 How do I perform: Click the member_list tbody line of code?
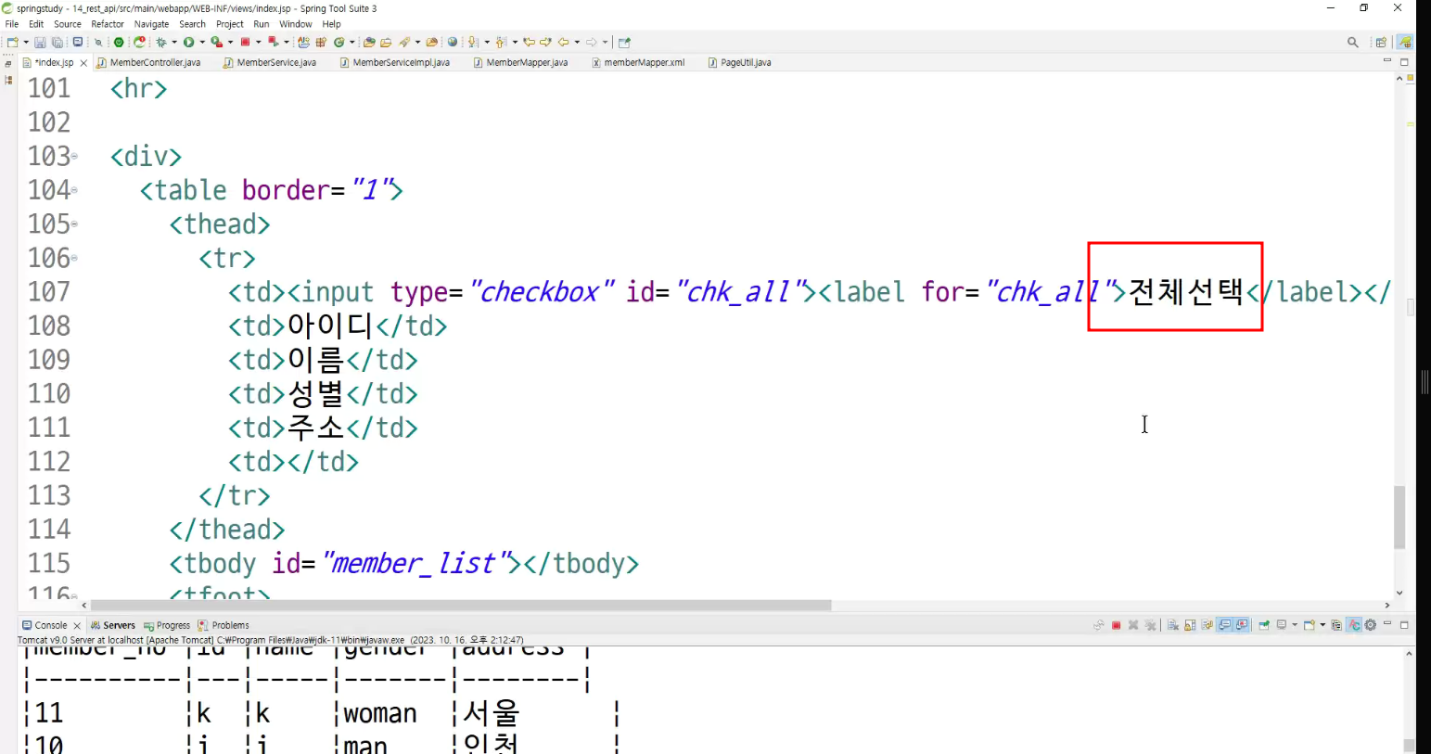[403, 564]
